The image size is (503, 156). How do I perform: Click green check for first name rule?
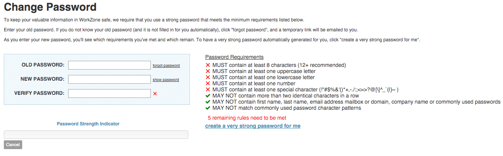coord(208,102)
